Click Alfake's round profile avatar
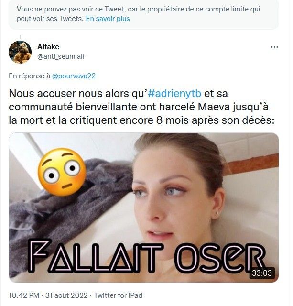 (x=20, y=52)
